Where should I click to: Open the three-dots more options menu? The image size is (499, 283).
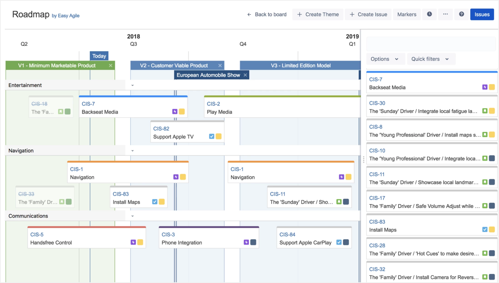[x=445, y=14]
